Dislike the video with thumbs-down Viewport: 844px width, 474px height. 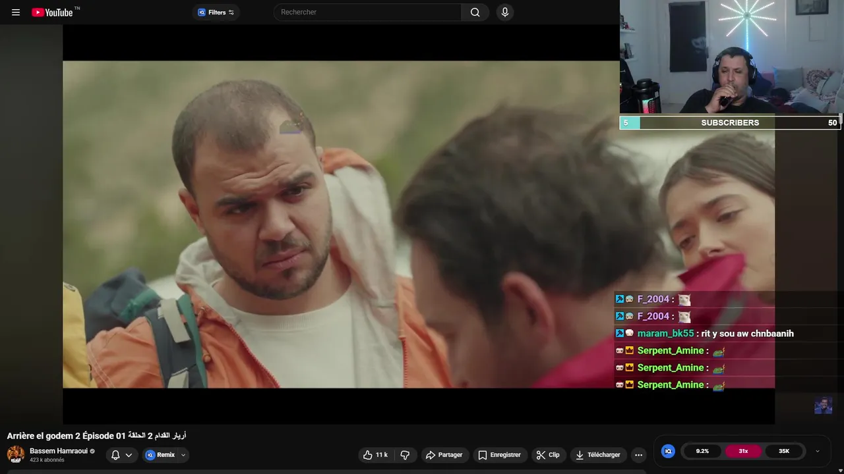click(405, 455)
